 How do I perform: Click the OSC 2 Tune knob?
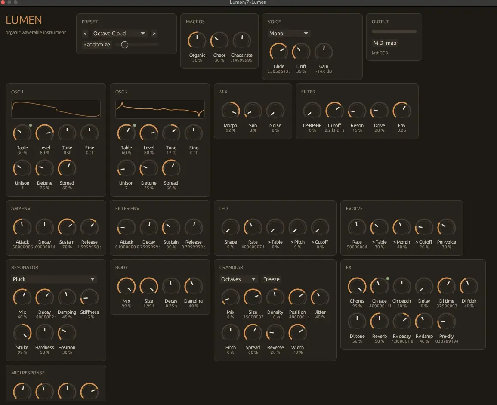coord(171,133)
